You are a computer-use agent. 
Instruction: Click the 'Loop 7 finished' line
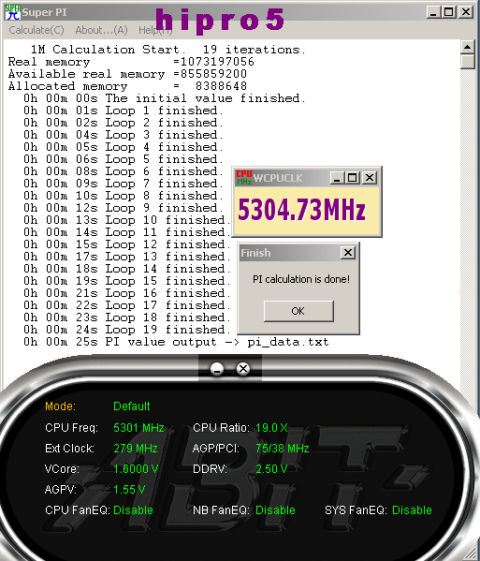click(124, 184)
